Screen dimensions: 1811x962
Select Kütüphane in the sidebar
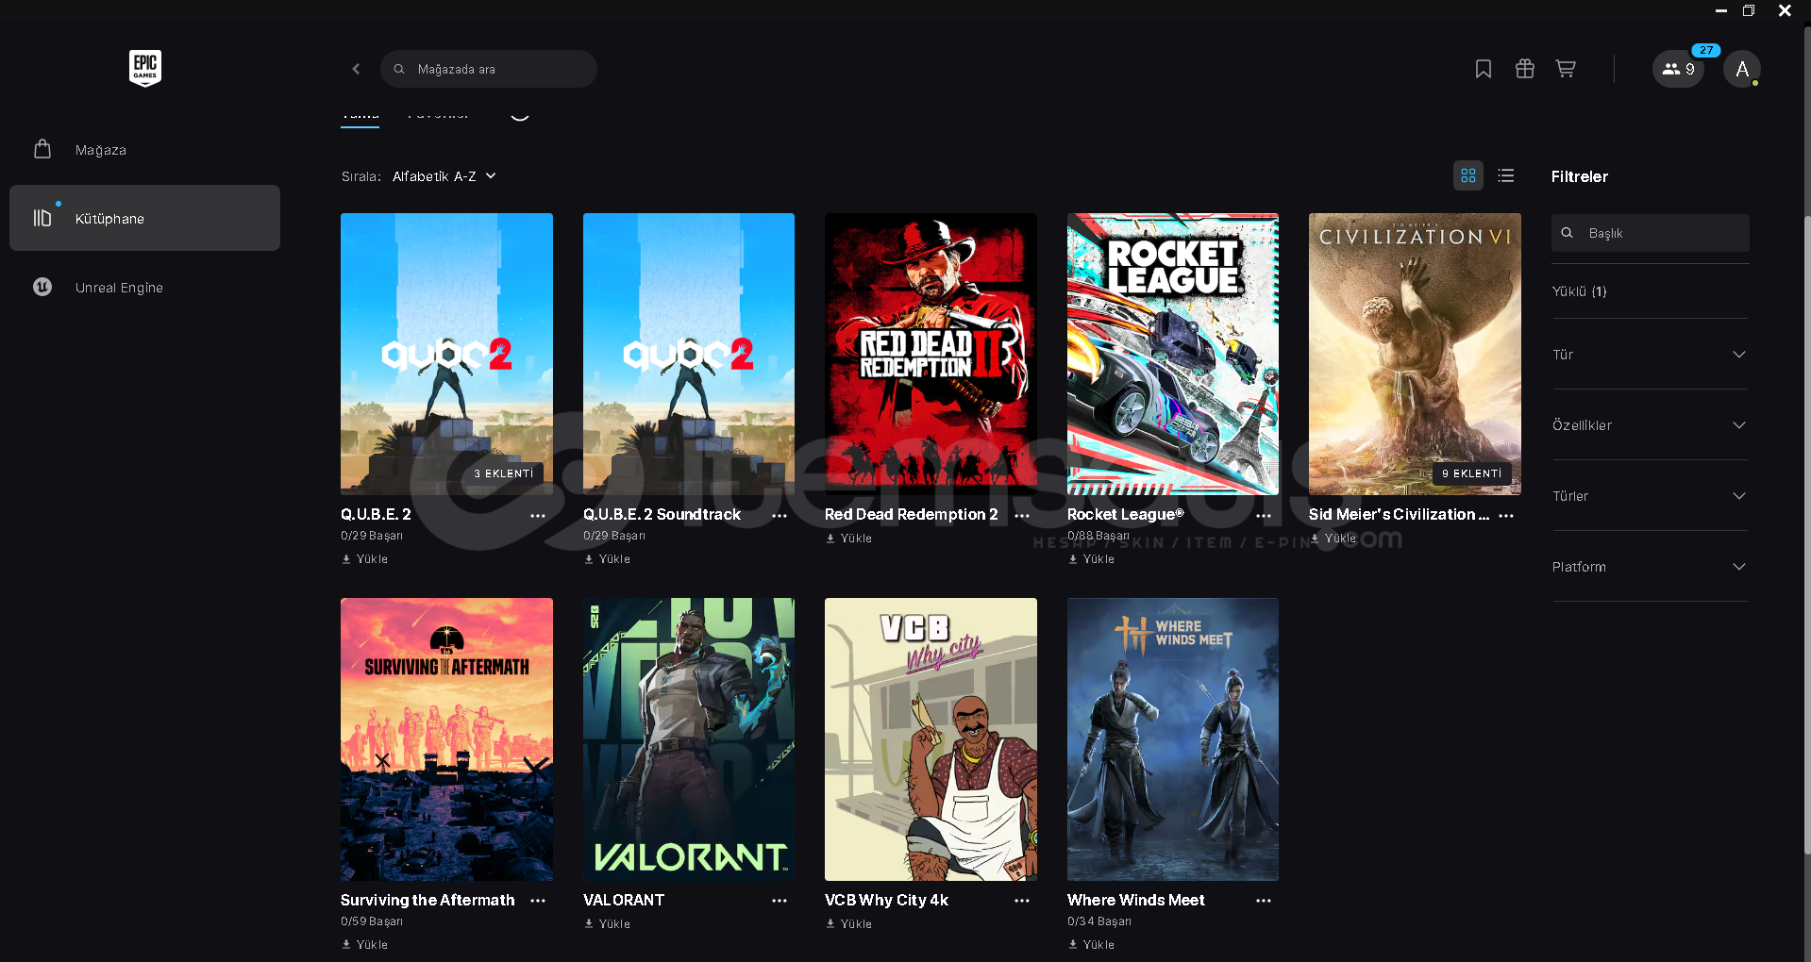(x=144, y=218)
